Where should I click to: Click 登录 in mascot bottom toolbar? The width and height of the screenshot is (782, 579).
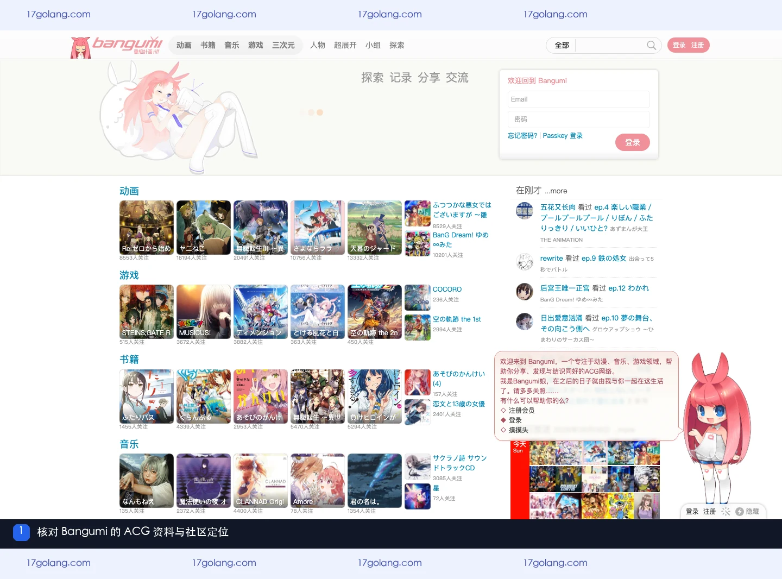692,512
